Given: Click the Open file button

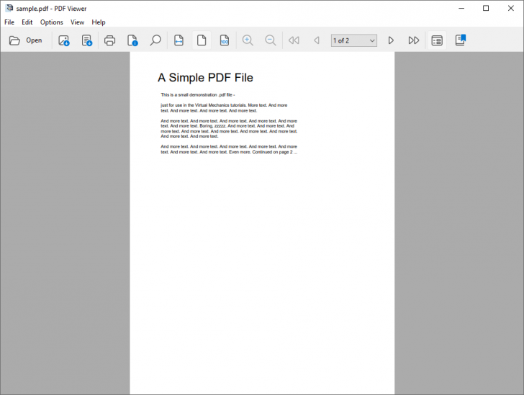Looking at the screenshot, I should pyautogui.click(x=26, y=40).
